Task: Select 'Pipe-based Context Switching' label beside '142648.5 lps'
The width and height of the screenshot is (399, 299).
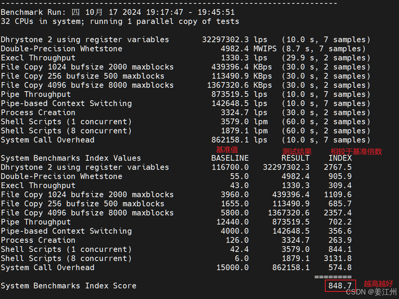Action: [x=66, y=104]
